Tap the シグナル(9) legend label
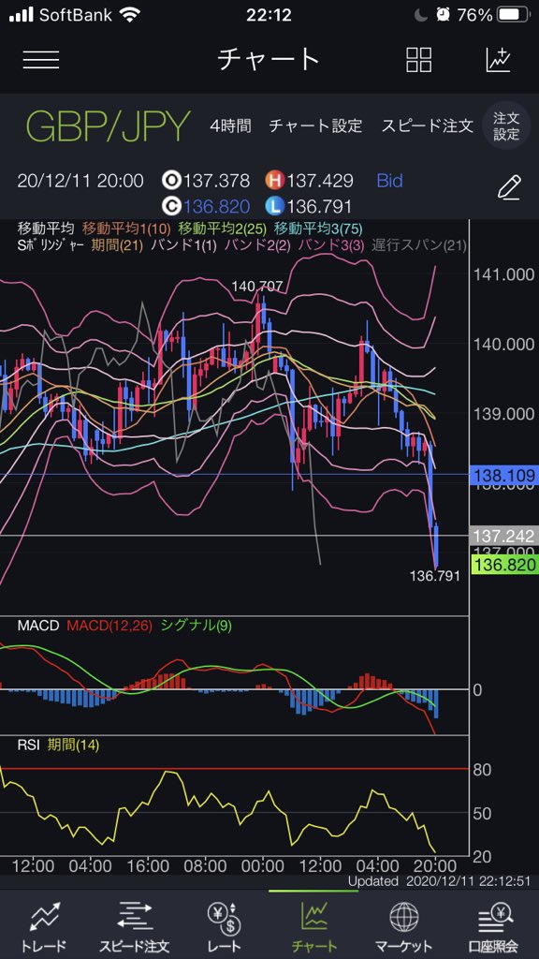539x959 pixels. click(196, 626)
